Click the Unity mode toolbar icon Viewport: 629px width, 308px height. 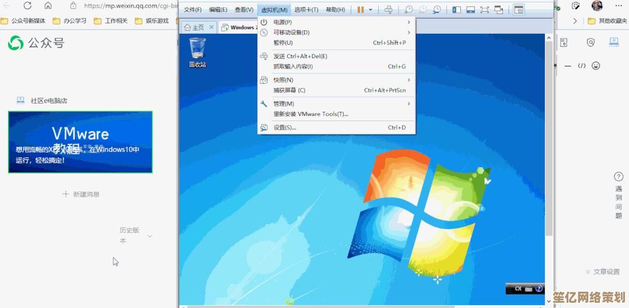499,10
